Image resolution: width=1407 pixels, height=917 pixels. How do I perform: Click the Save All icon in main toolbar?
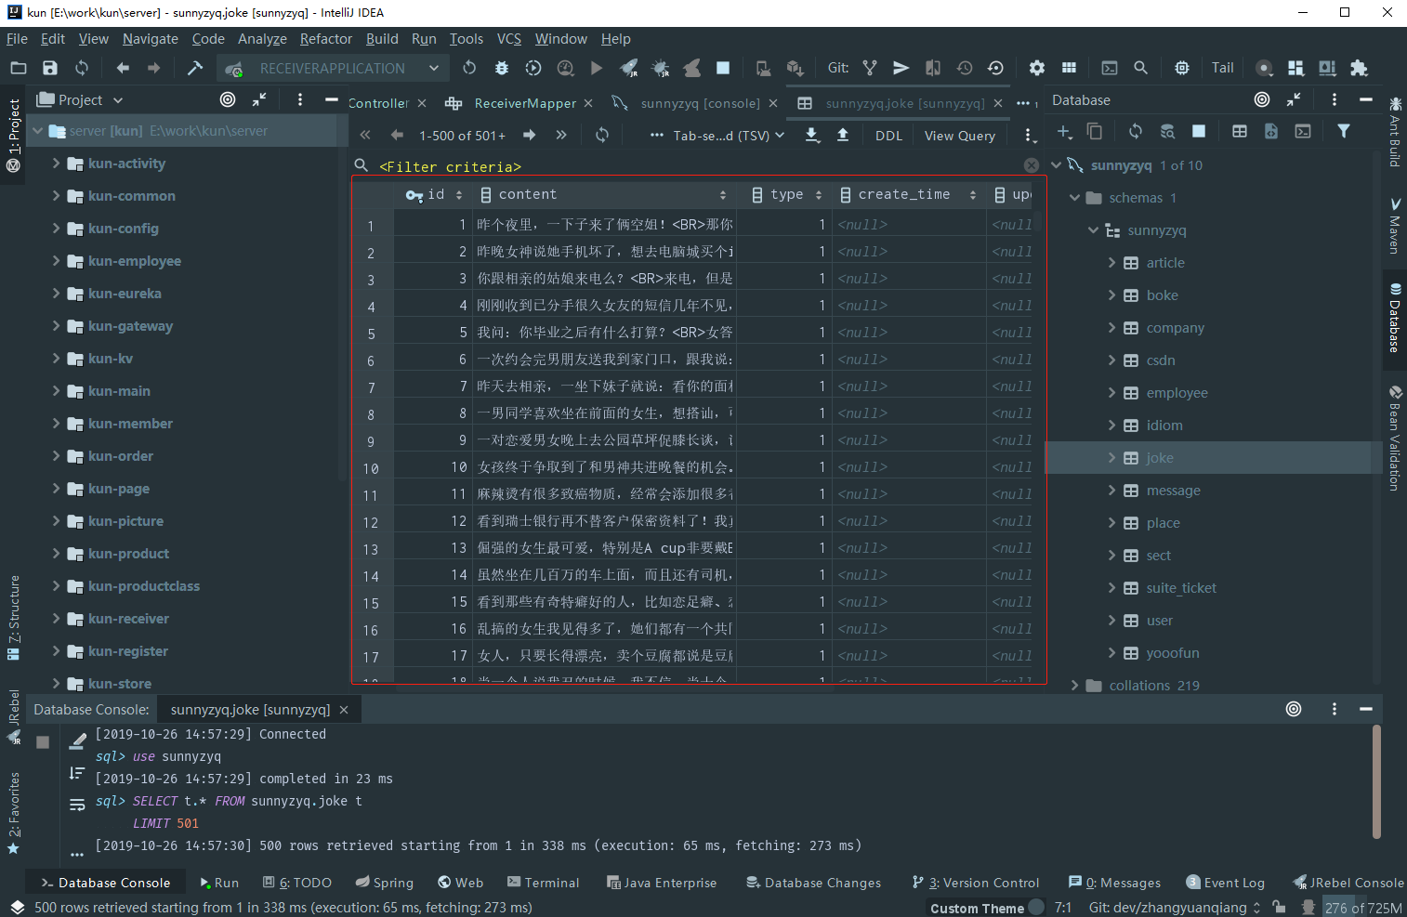click(50, 68)
